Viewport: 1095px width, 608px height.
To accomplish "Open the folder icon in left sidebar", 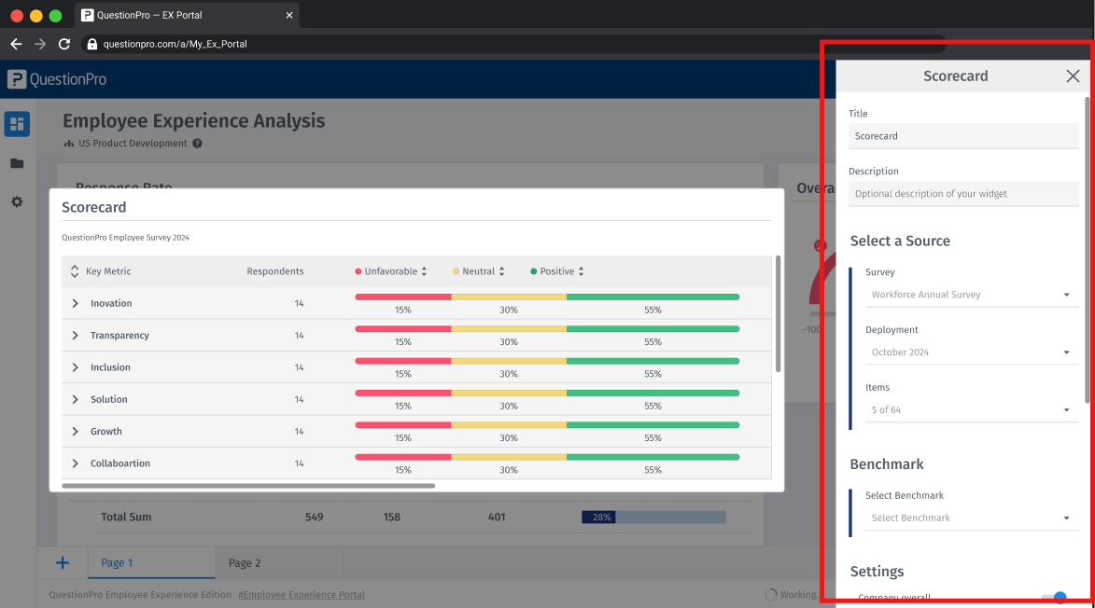I will tap(17, 163).
